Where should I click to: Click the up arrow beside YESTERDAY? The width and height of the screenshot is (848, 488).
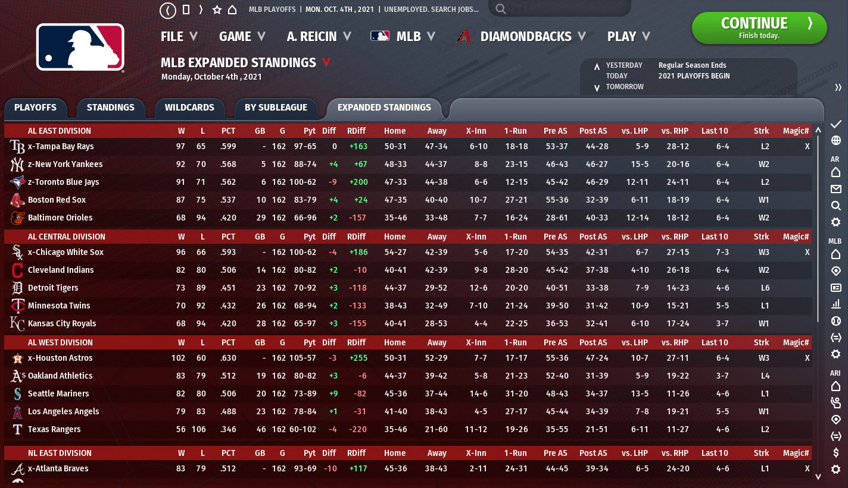tap(597, 66)
